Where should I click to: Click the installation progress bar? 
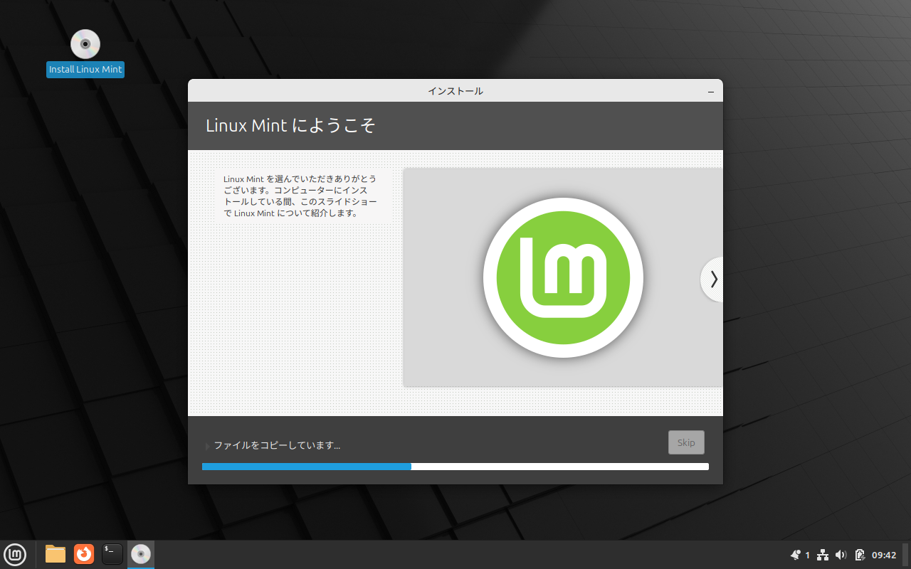455,467
